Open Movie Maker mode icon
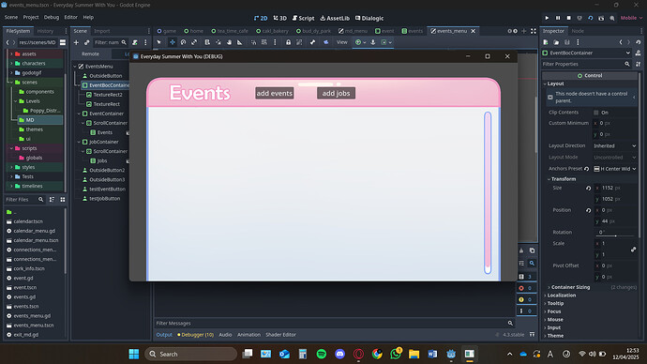 tap(612, 18)
